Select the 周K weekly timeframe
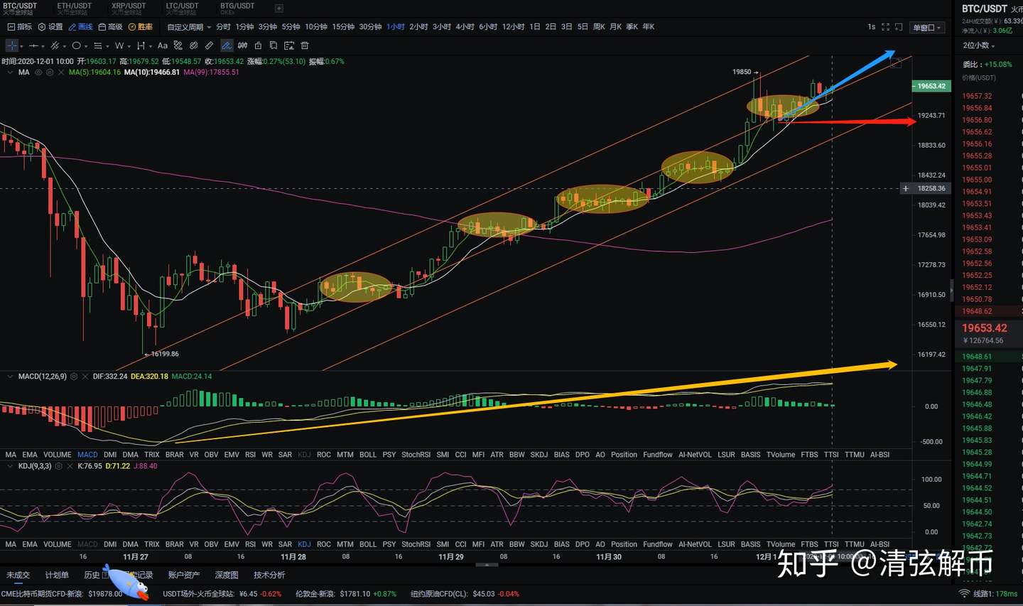Viewport: 1023px width, 606px height. (599, 27)
